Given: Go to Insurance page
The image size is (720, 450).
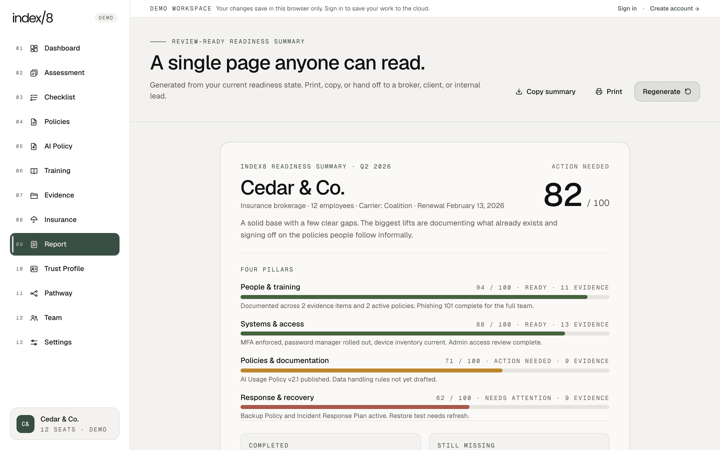Looking at the screenshot, I should click(64, 220).
